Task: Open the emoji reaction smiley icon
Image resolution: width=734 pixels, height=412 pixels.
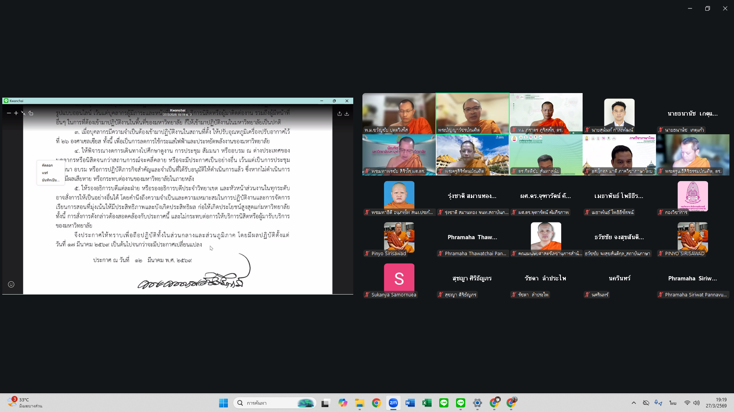Action: pos(11,284)
